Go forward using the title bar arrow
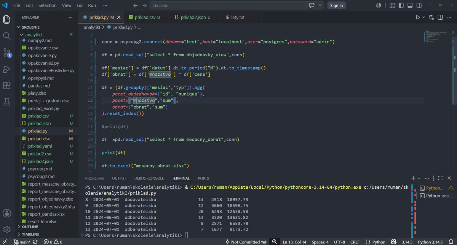Screen dimensions: 457x245 coord(144,5)
